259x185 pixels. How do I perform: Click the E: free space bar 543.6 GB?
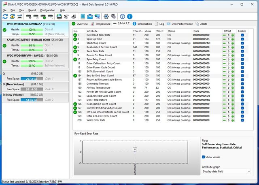pyautogui.click(x=32, y=100)
